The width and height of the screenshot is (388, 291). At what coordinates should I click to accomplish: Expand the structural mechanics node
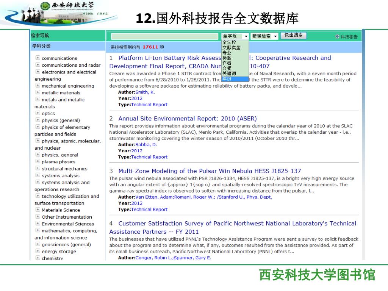pyautogui.click(x=38, y=168)
